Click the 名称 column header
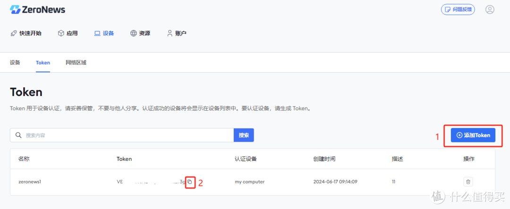 24,159
